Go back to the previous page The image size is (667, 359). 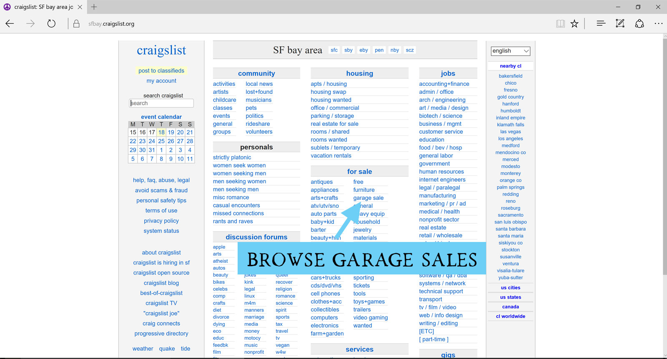click(10, 24)
